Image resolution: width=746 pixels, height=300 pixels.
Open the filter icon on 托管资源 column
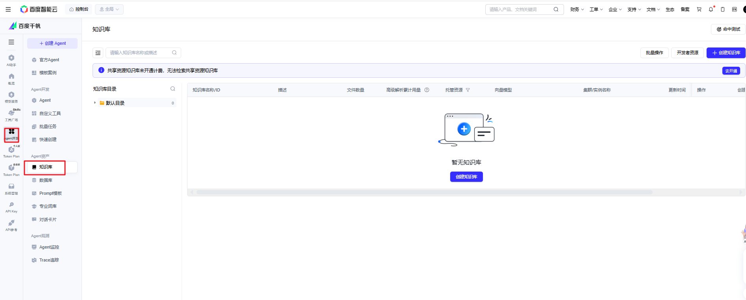click(x=468, y=90)
